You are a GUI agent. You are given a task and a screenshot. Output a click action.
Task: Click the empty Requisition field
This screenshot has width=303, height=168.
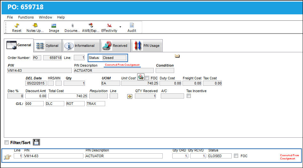[98, 96]
